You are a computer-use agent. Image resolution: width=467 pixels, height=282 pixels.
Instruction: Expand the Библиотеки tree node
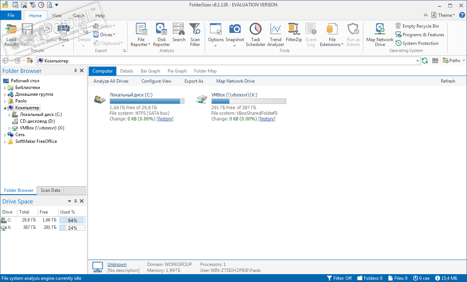coord(5,88)
